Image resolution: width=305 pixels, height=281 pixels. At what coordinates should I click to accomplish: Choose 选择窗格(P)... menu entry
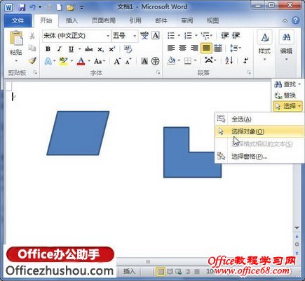259,156
